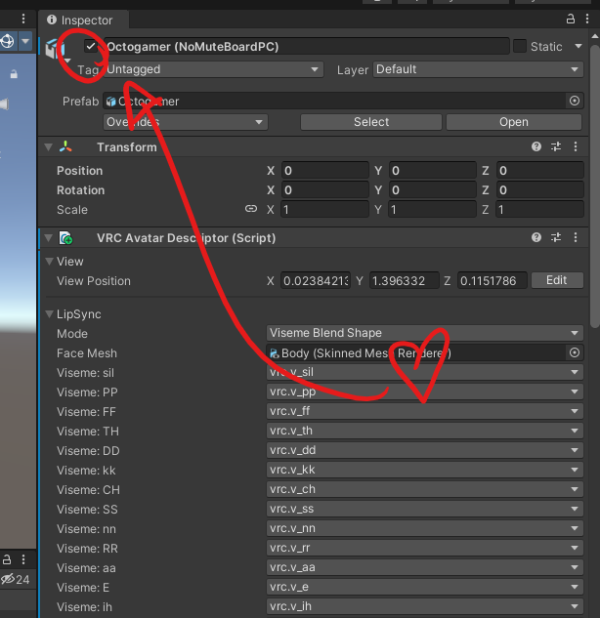600x618 pixels.
Task: Open the Viseme: sil dropdown
Action: pyautogui.click(x=425, y=372)
